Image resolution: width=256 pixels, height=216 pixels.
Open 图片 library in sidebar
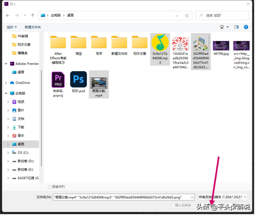[x=18, y=110]
